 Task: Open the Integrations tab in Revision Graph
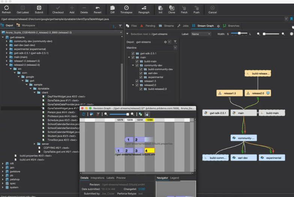(x=97, y=178)
